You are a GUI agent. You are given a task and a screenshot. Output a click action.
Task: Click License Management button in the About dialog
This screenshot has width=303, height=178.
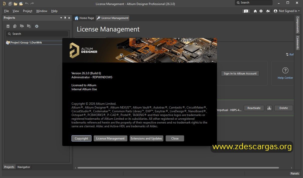110,138
